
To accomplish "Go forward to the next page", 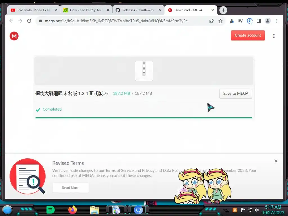I will 20,21.
